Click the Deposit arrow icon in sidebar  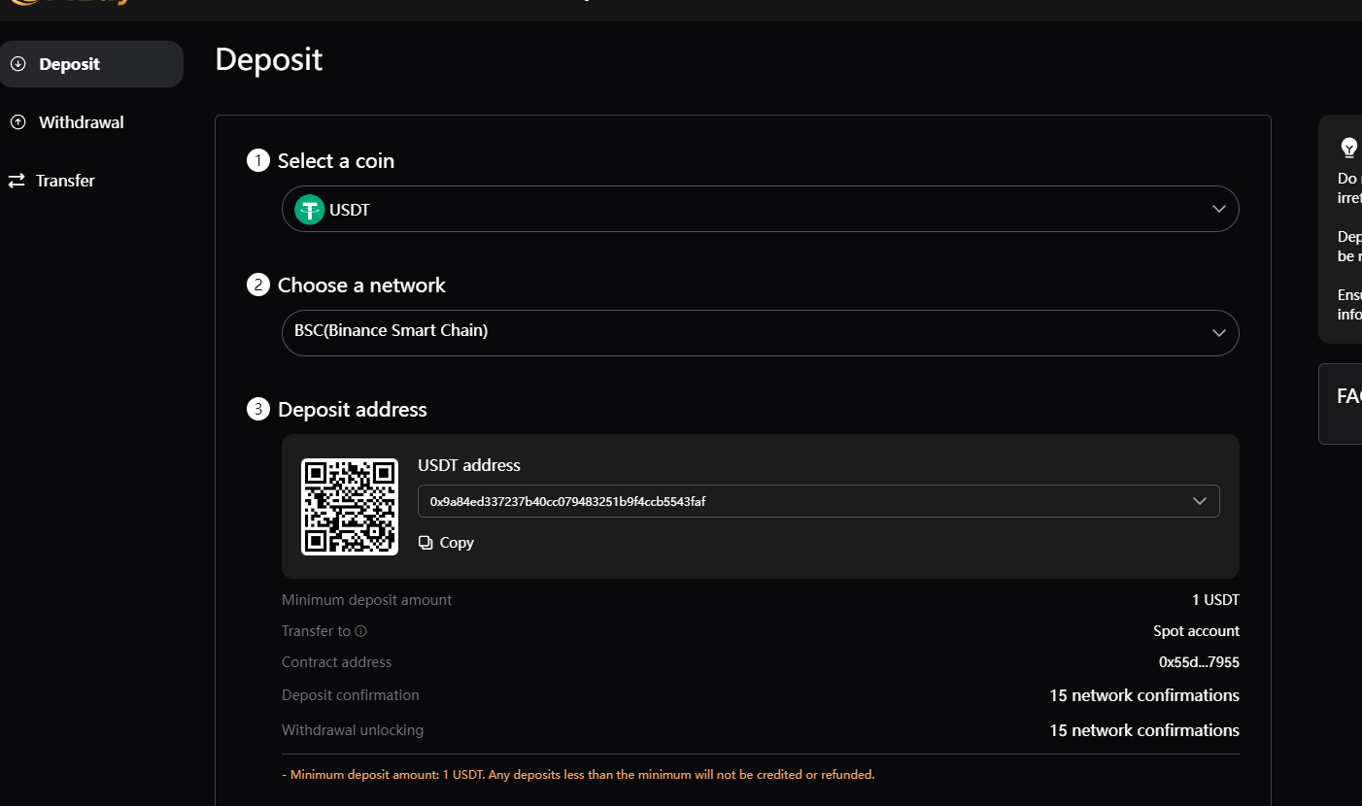tap(17, 64)
